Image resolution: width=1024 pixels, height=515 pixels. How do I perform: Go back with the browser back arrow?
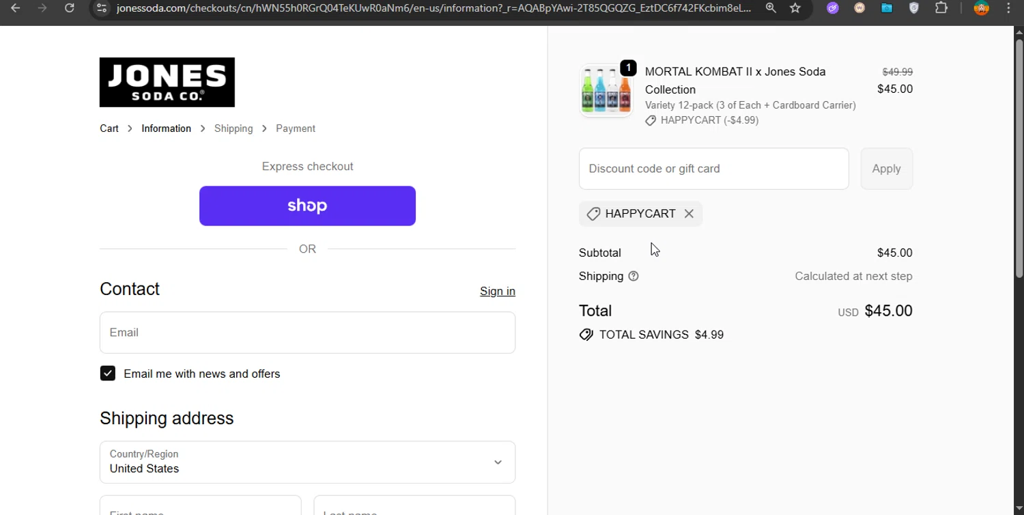15,8
